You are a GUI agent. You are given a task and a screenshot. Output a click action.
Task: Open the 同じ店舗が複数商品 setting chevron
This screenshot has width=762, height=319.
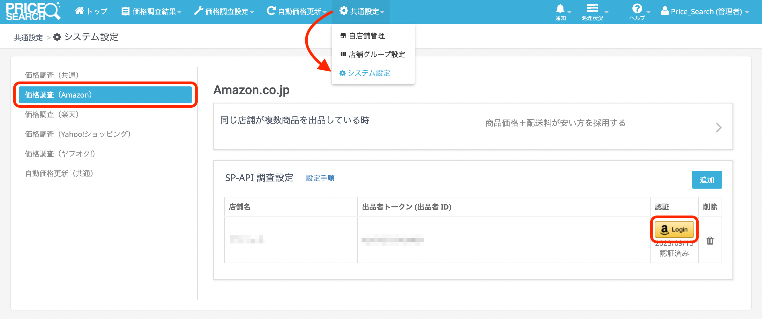[x=718, y=128]
